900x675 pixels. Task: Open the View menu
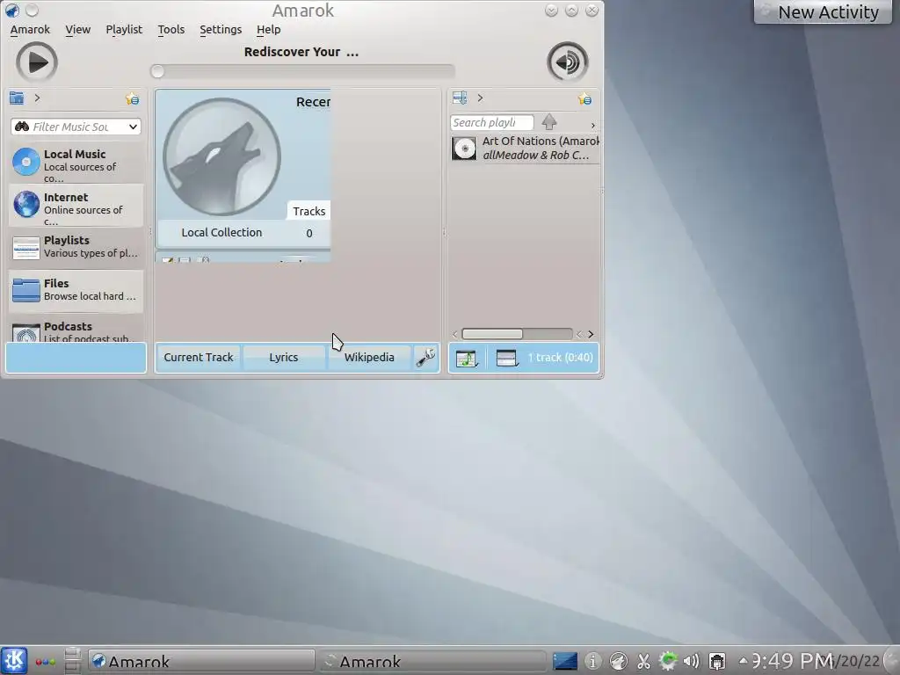[x=77, y=29]
